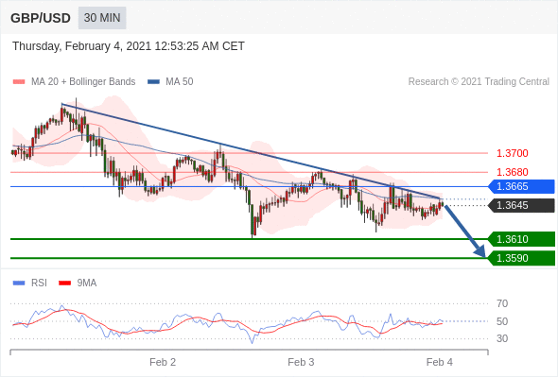Open the Research © 2021 Trading Central credit
Screen dimensions: 558x378
(479, 82)
